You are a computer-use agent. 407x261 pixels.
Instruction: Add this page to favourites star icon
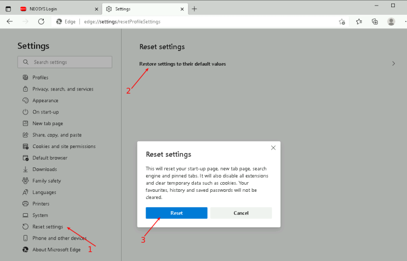(342, 22)
